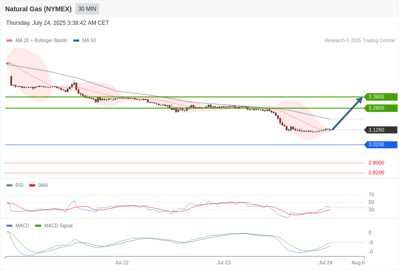Click the Jul 22 date axis label
The height and width of the screenshot is (270, 399).
pyautogui.click(x=122, y=262)
